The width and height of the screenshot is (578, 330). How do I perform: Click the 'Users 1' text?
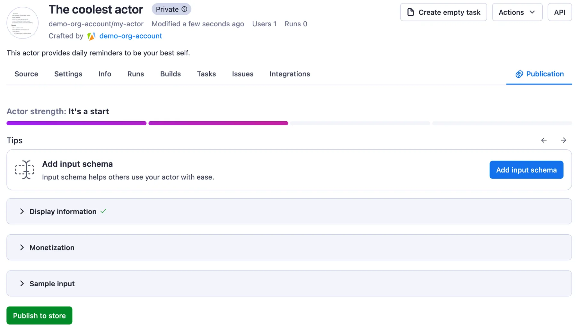(264, 24)
